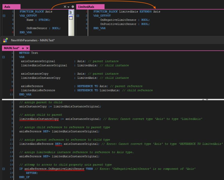224x180 pixels.
Task: Open the Axis tab's dropdown arrow
Action: 68,7
